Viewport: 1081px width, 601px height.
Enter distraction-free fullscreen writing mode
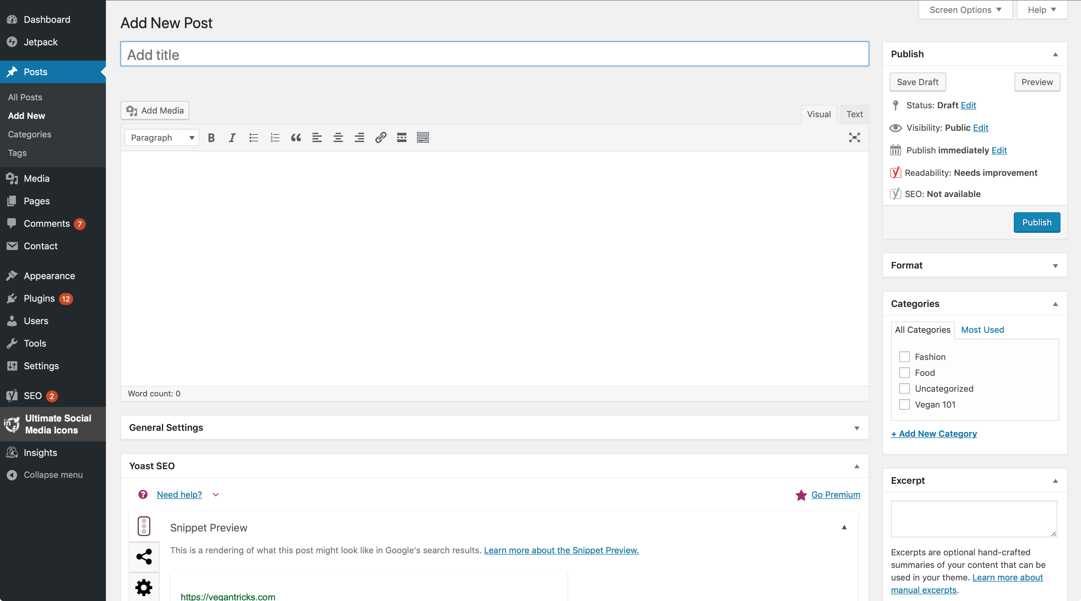tap(854, 138)
